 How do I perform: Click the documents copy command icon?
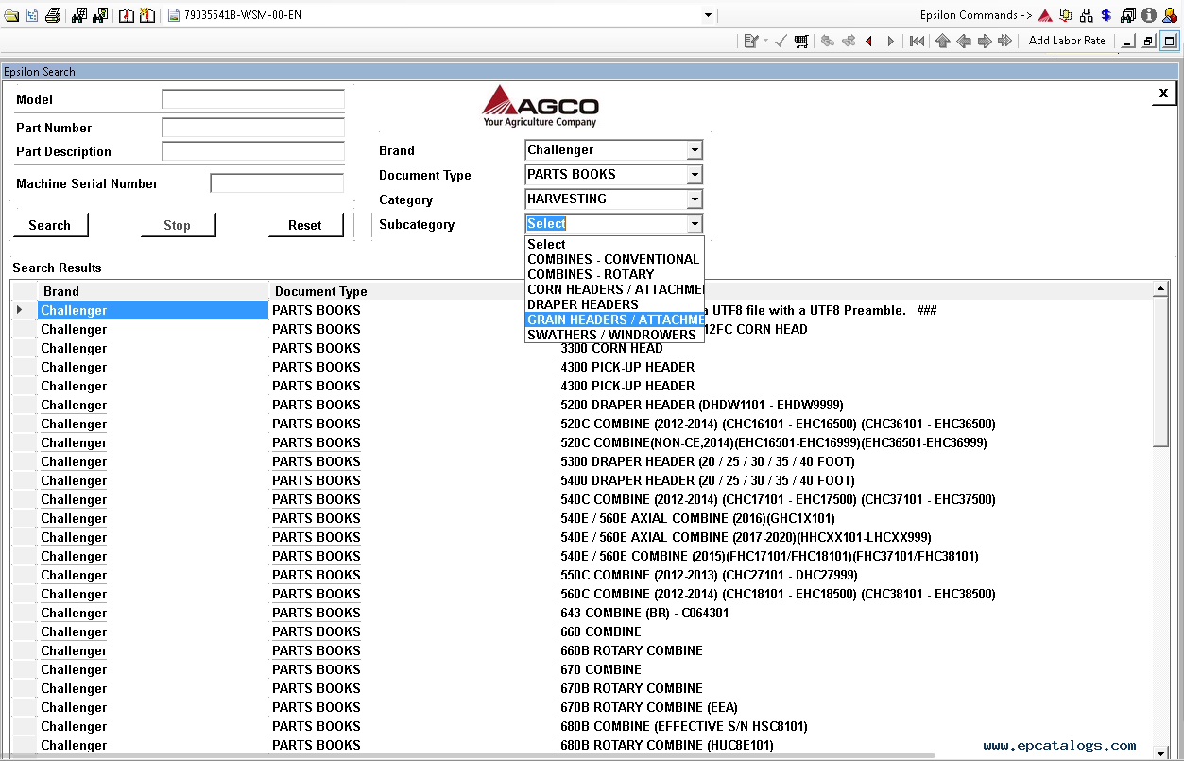tap(1066, 15)
